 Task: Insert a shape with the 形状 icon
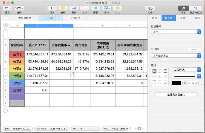pyautogui.click(x=96, y=8)
